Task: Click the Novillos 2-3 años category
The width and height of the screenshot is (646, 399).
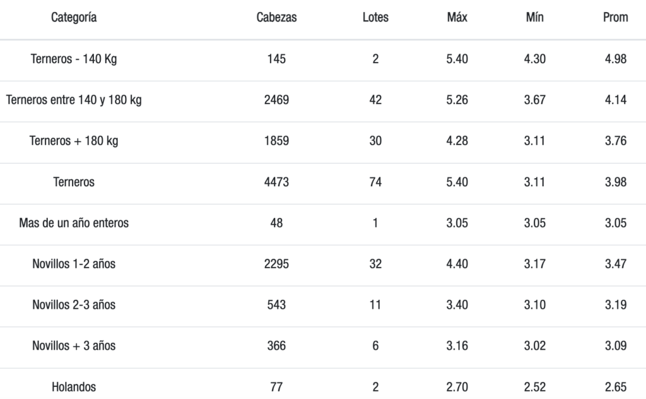Action: pyautogui.click(x=74, y=305)
